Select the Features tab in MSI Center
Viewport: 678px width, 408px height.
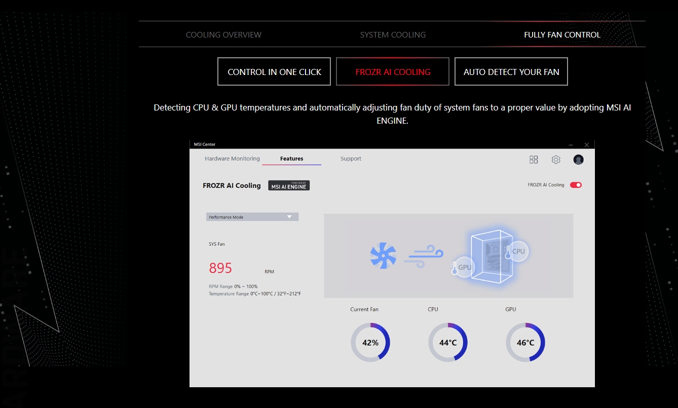(291, 159)
